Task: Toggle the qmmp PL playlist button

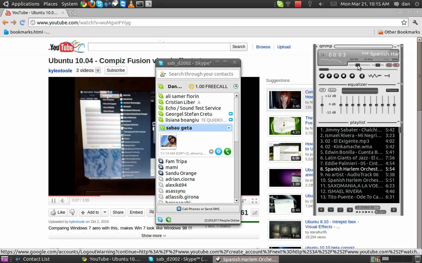Action: [x=396, y=65]
